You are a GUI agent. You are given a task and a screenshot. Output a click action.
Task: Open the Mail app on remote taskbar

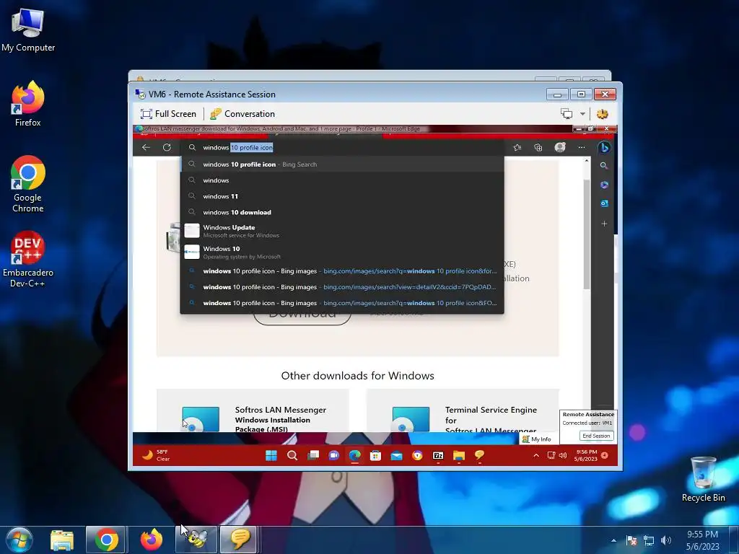click(x=396, y=456)
